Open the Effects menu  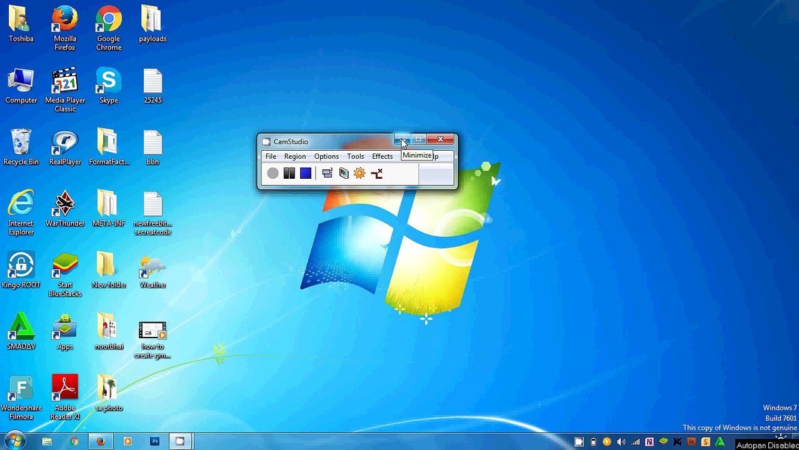(x=382, y=156)
